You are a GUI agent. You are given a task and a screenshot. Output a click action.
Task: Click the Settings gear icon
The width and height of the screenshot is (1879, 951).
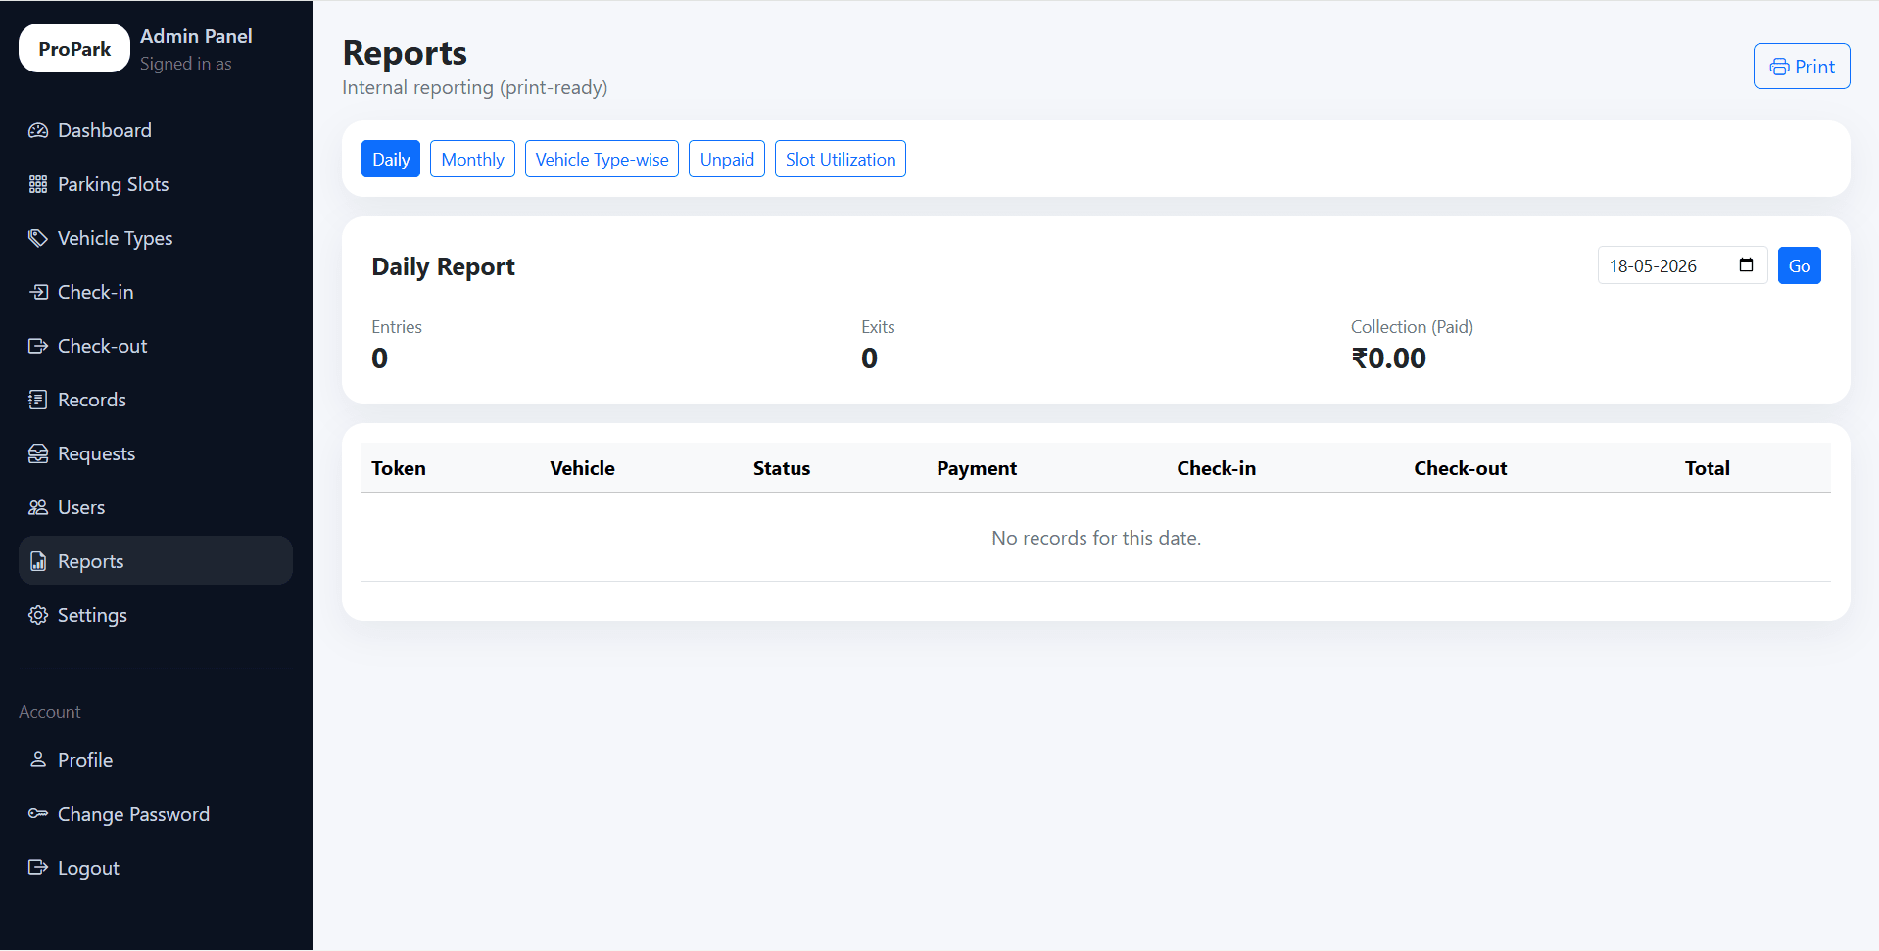click(x=38, y=615)
